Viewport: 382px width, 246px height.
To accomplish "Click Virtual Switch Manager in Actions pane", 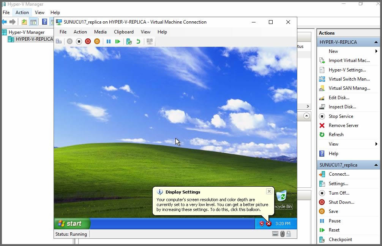I will (349, 79).
